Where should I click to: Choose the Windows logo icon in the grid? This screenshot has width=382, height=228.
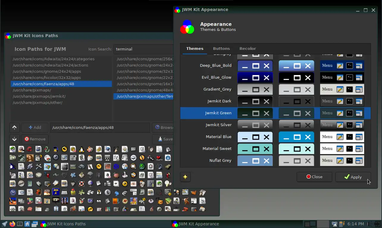(x=47, y=166)
